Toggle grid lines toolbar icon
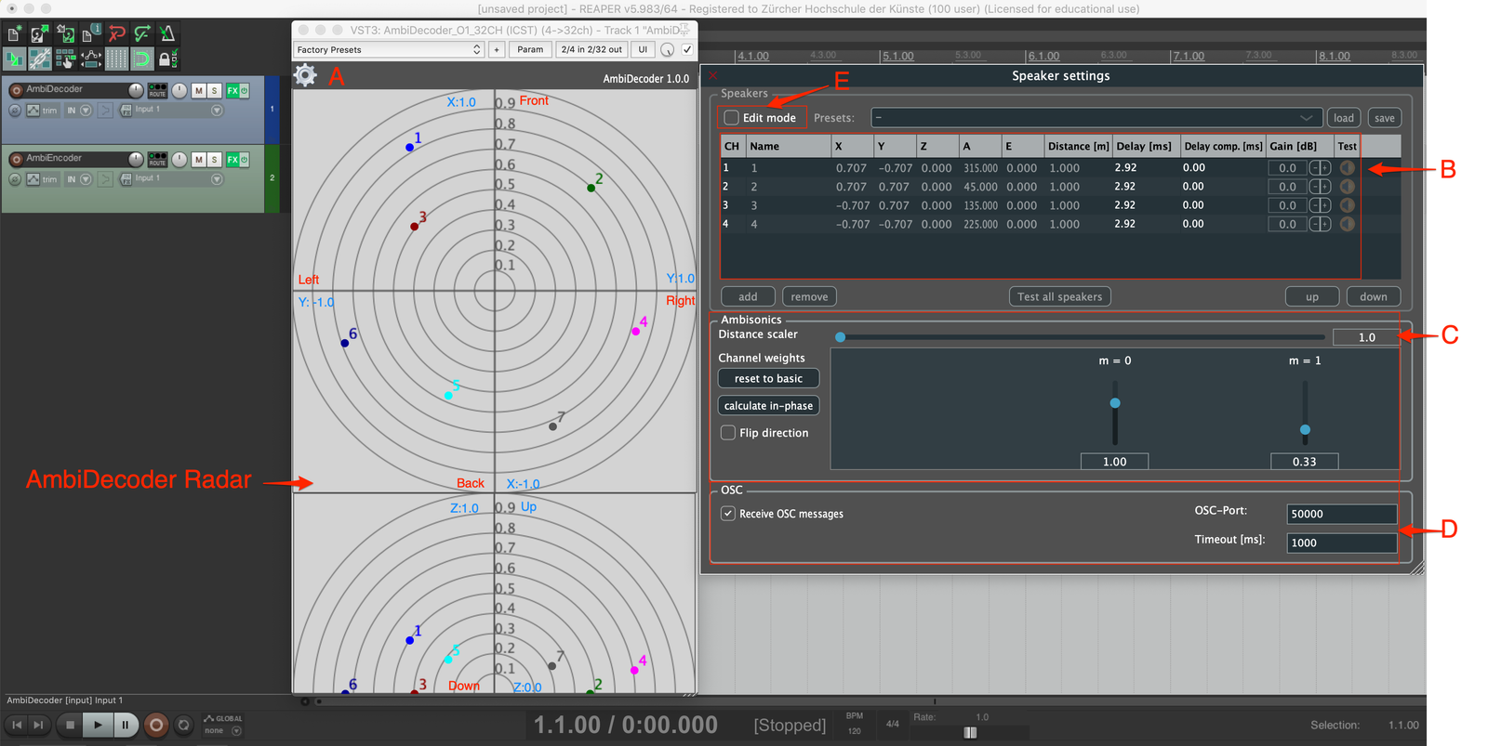The image size is (1488, 746). point(116,59)
